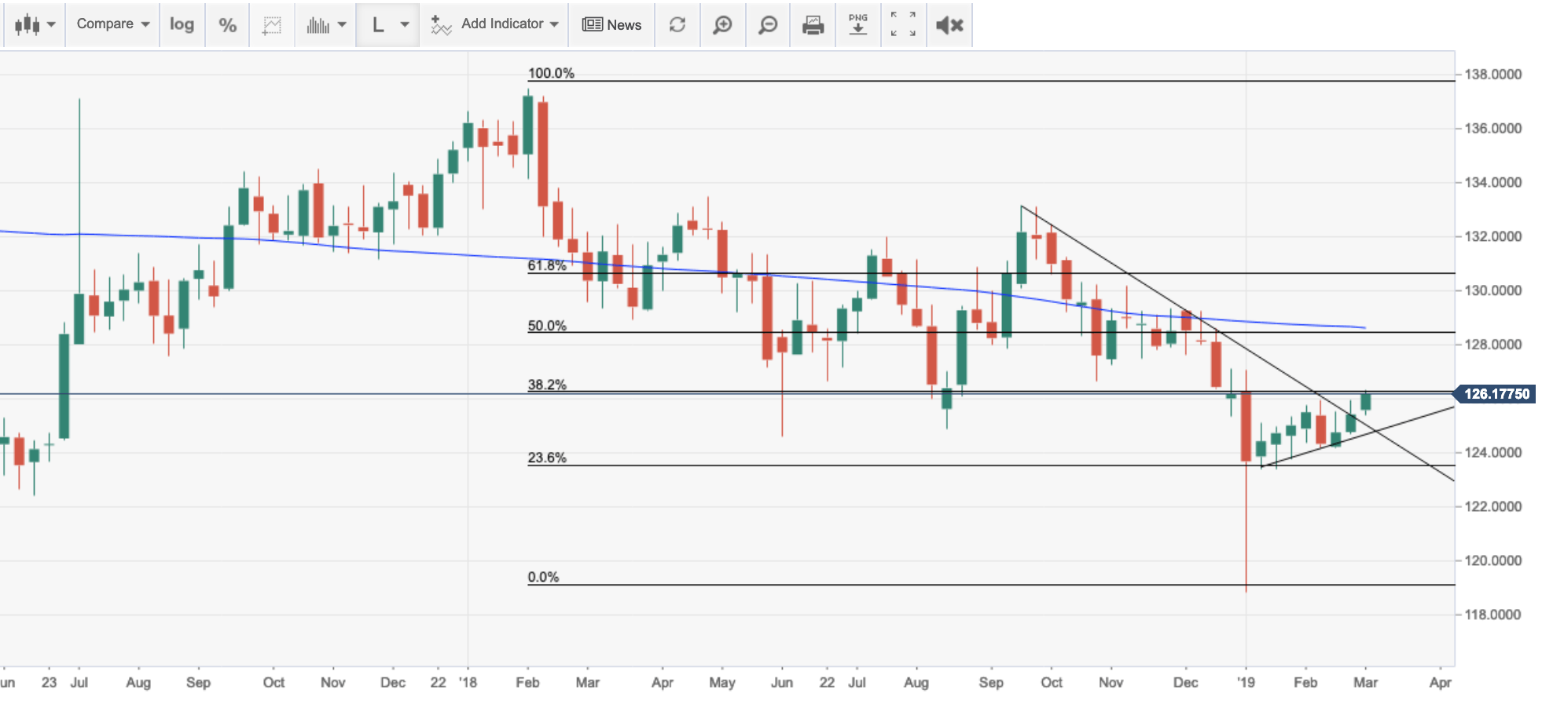Print the chart

813,24
